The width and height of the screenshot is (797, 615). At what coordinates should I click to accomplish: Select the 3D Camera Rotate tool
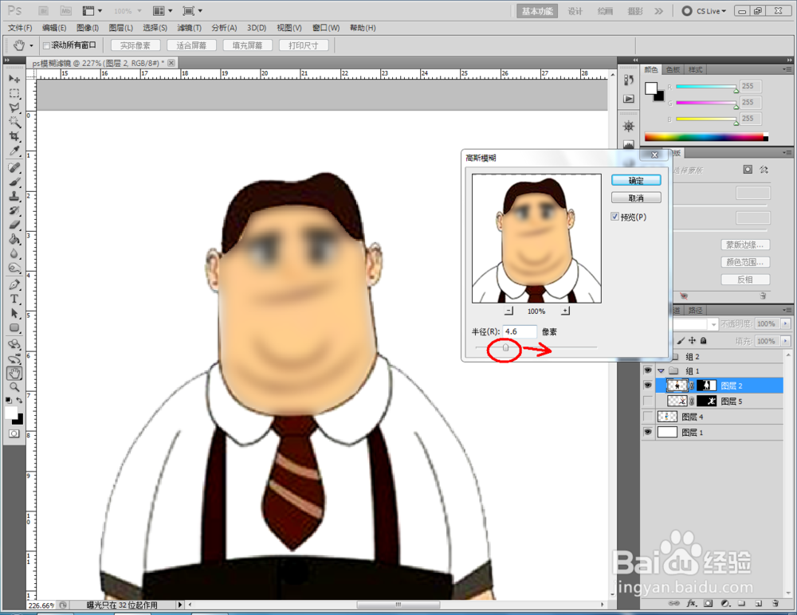tap(14, 358)
